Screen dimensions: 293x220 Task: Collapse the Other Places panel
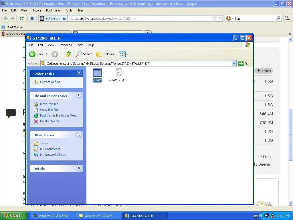pos(79,135)
